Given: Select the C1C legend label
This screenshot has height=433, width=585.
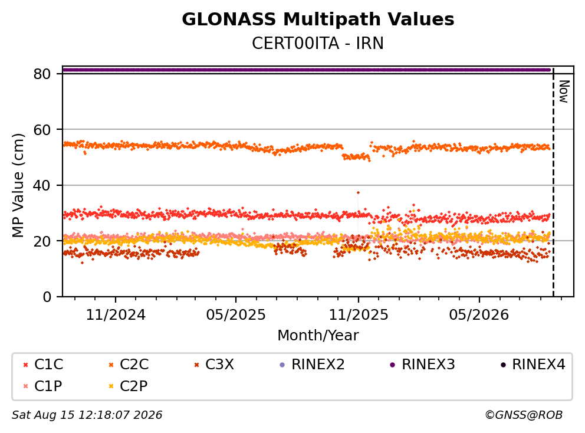Looking at the screenshot, I should coord(49,365).
